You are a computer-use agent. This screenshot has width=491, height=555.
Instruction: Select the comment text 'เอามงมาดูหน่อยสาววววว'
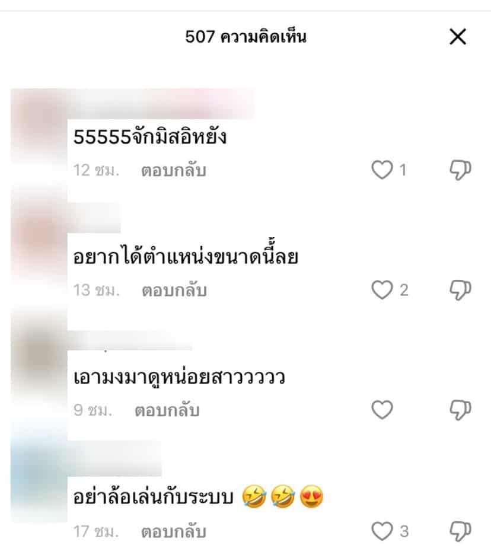click(179, 377)
